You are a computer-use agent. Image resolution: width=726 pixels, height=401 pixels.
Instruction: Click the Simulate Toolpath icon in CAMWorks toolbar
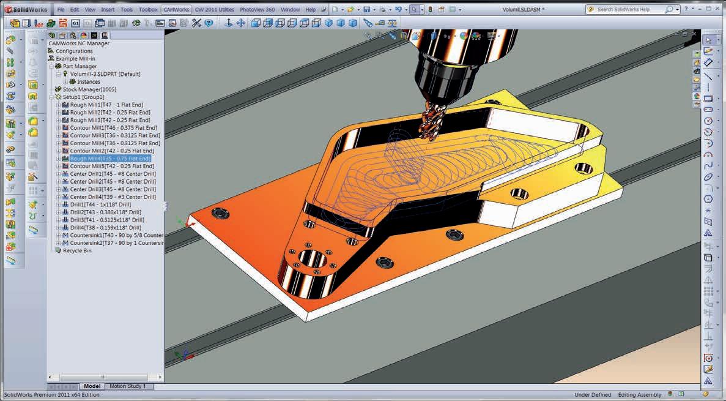[51, 23]
